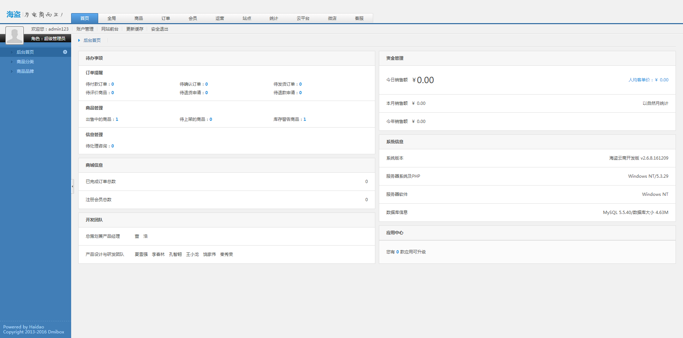Click the Powered by Haidao footer text

click(23, 327)
